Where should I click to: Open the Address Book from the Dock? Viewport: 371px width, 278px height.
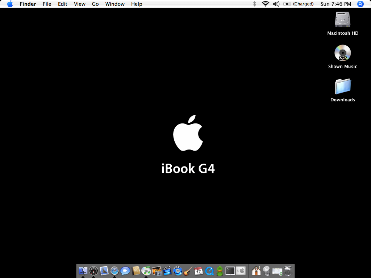136,271
